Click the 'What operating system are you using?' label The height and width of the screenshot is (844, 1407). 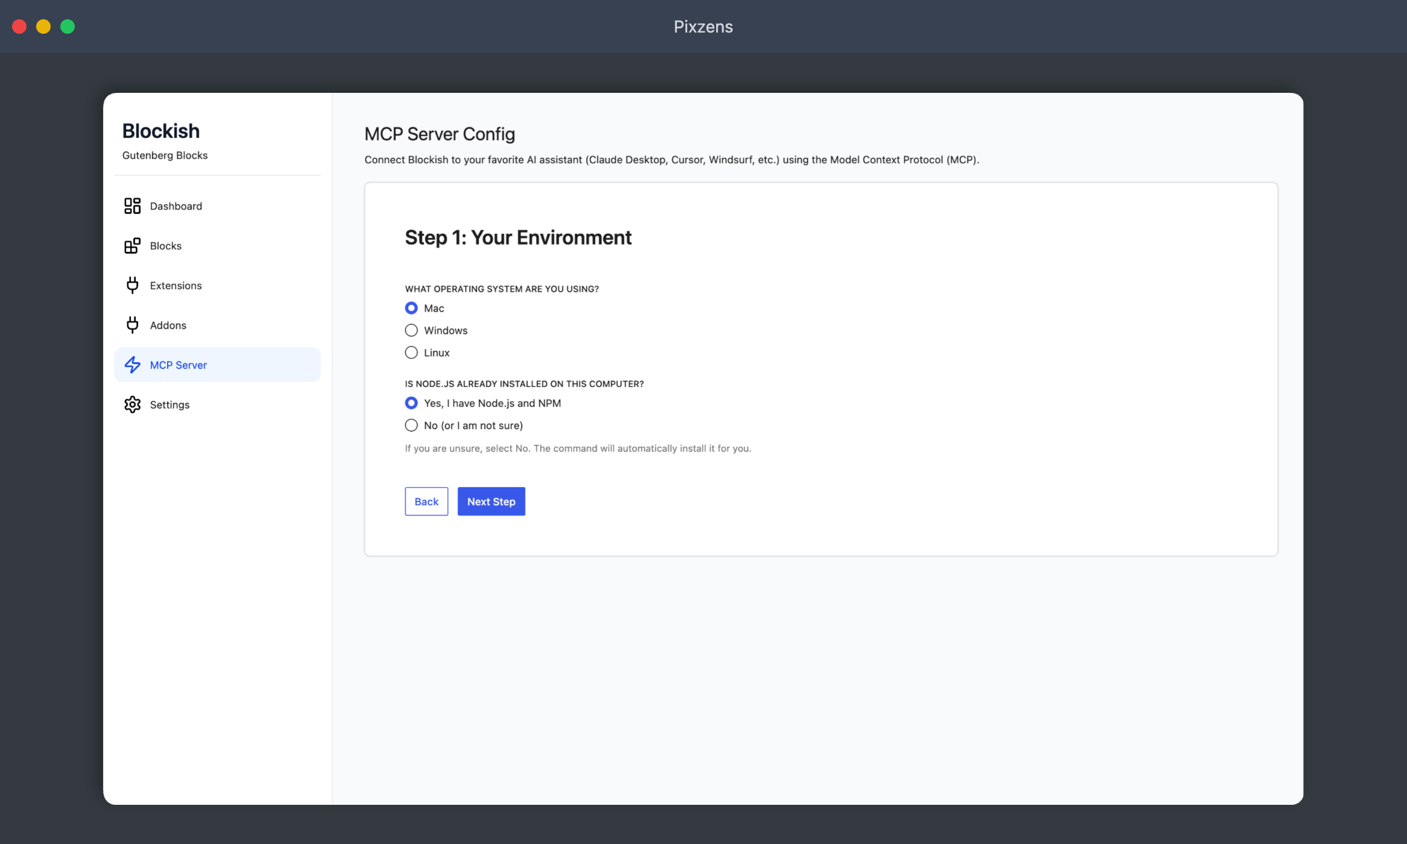click(502, 289)
